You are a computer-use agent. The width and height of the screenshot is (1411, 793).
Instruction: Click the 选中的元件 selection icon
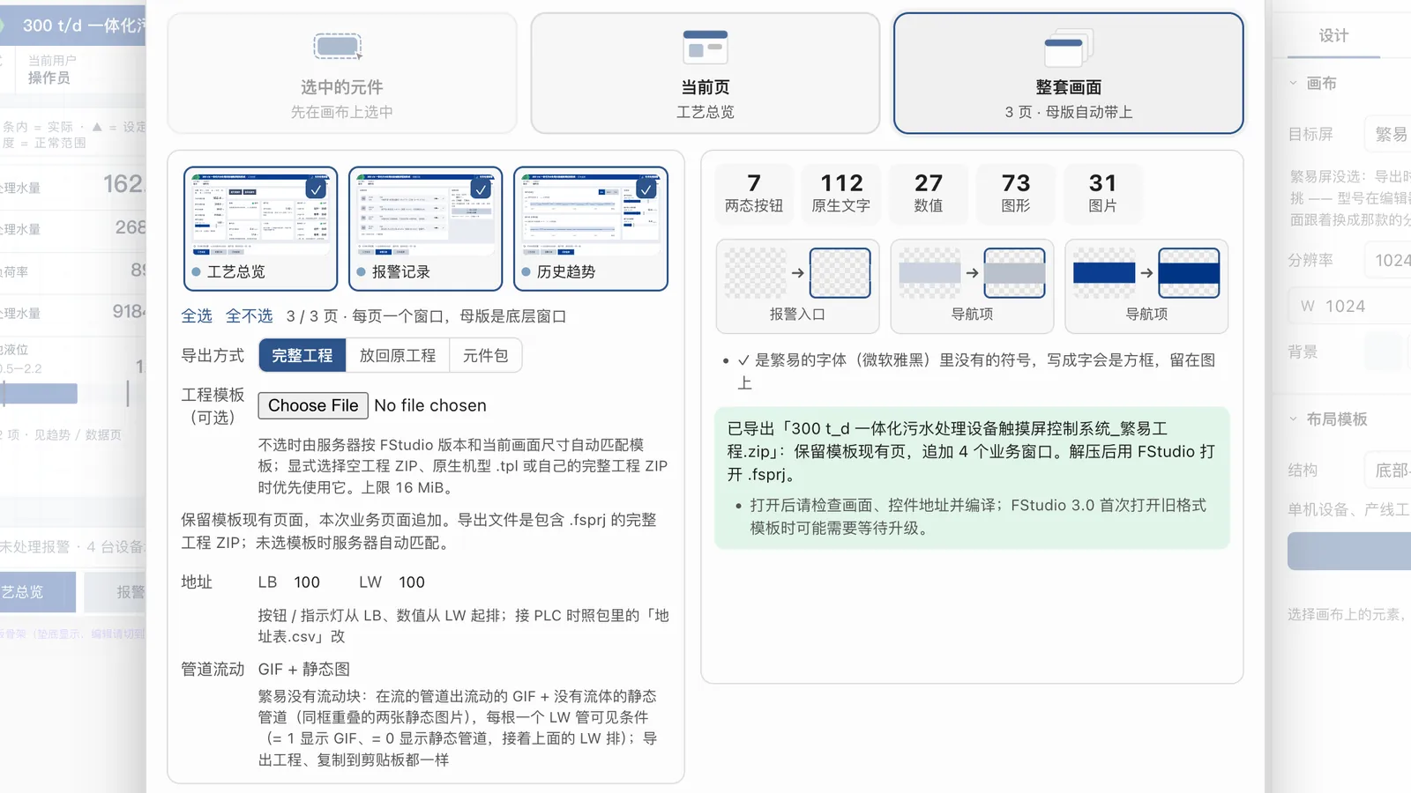(338, 46)
